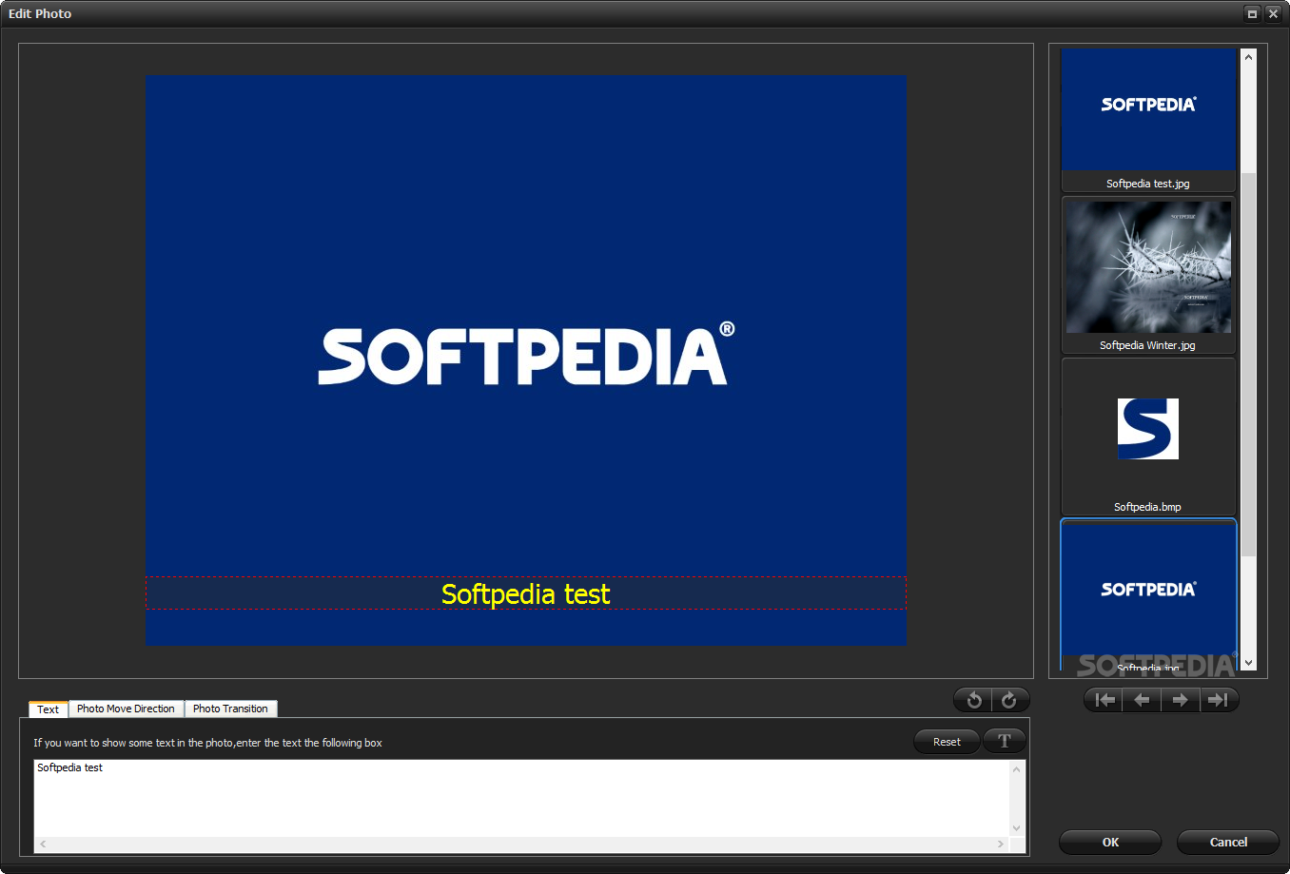Close the Edit Photo window
The height and width of the screenshot is (874, 1290).
click(x=1273, y=13)
